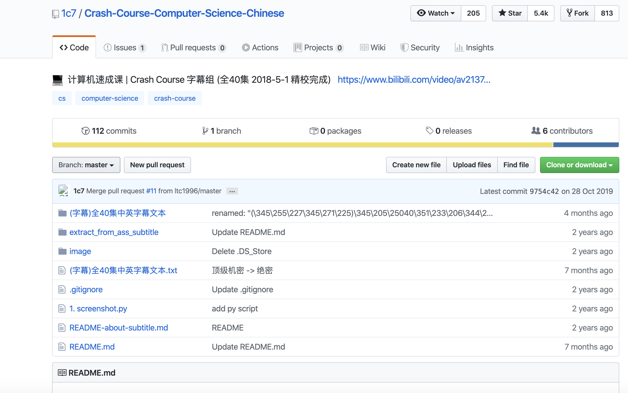Click the branch icon next to 1 branch
The height and width of the screenshot is (393, 628).
[205, 131]
